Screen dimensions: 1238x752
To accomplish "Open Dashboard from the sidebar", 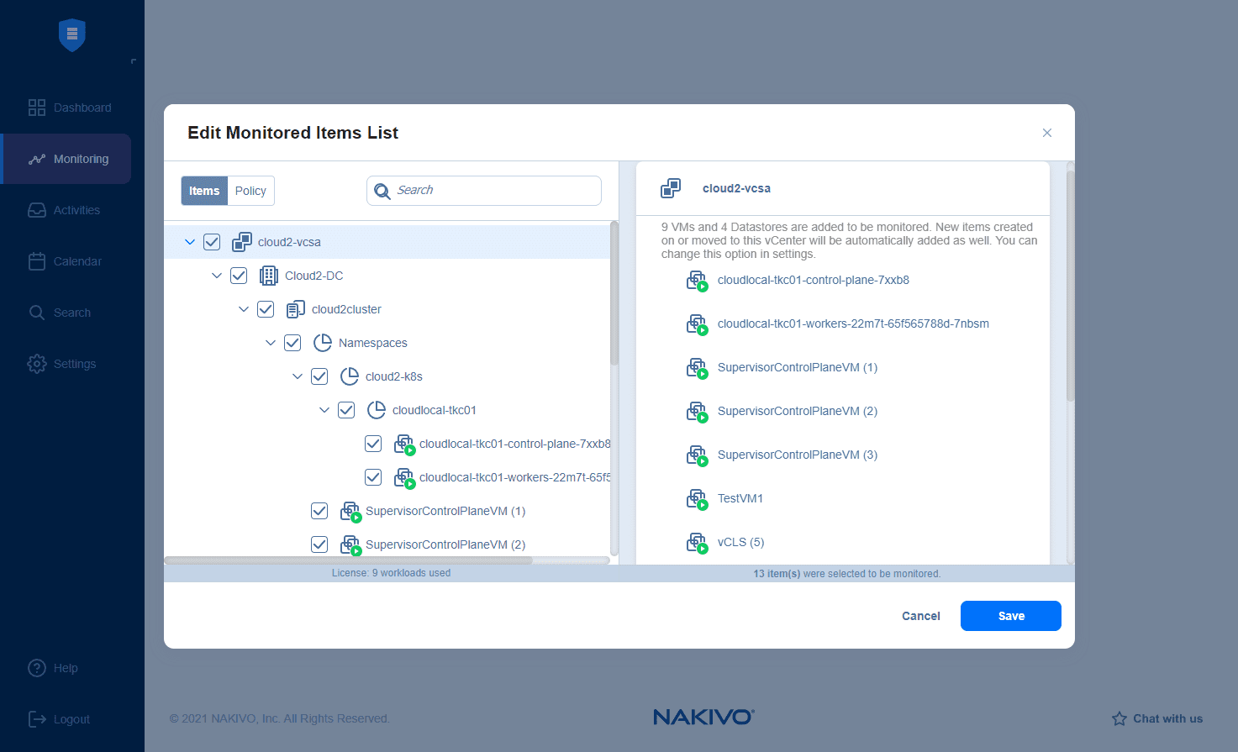I will [x=82, y=108].
